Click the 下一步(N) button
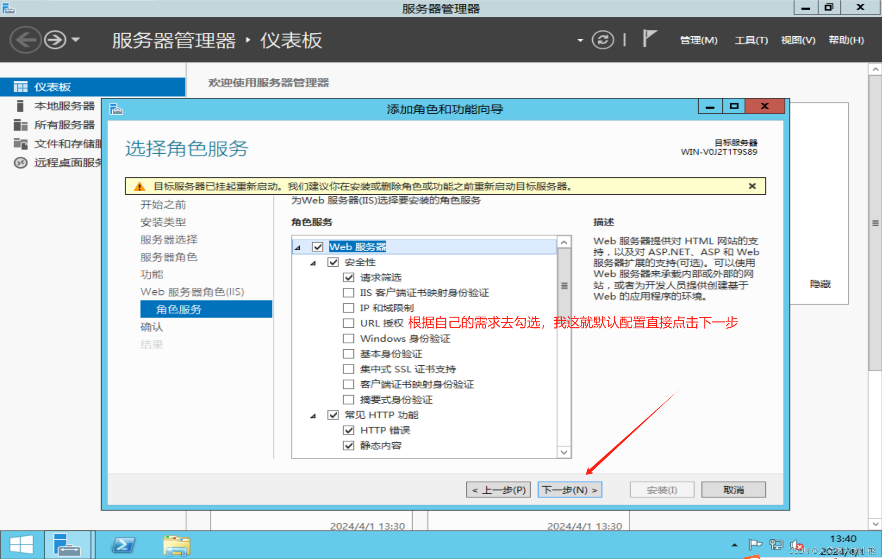Screen dimensions: 882x559 [570, 490]
